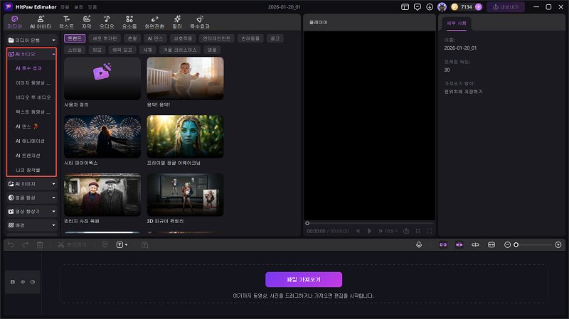Click the undo arrow in timeline toolbar
Screen dimensions: 569x319
point(11,244)
